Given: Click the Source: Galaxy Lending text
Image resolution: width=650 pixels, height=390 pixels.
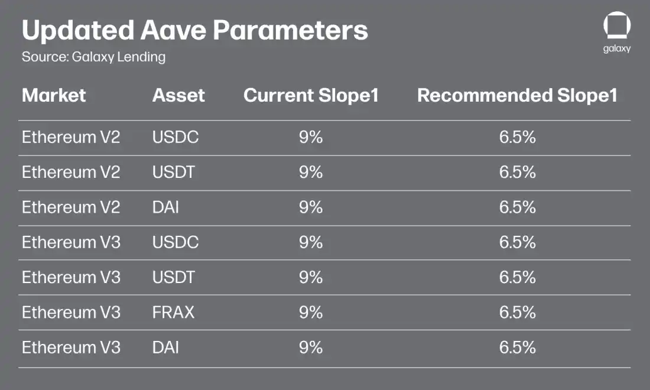Looking at the screenshot, I should coord(93,57).
